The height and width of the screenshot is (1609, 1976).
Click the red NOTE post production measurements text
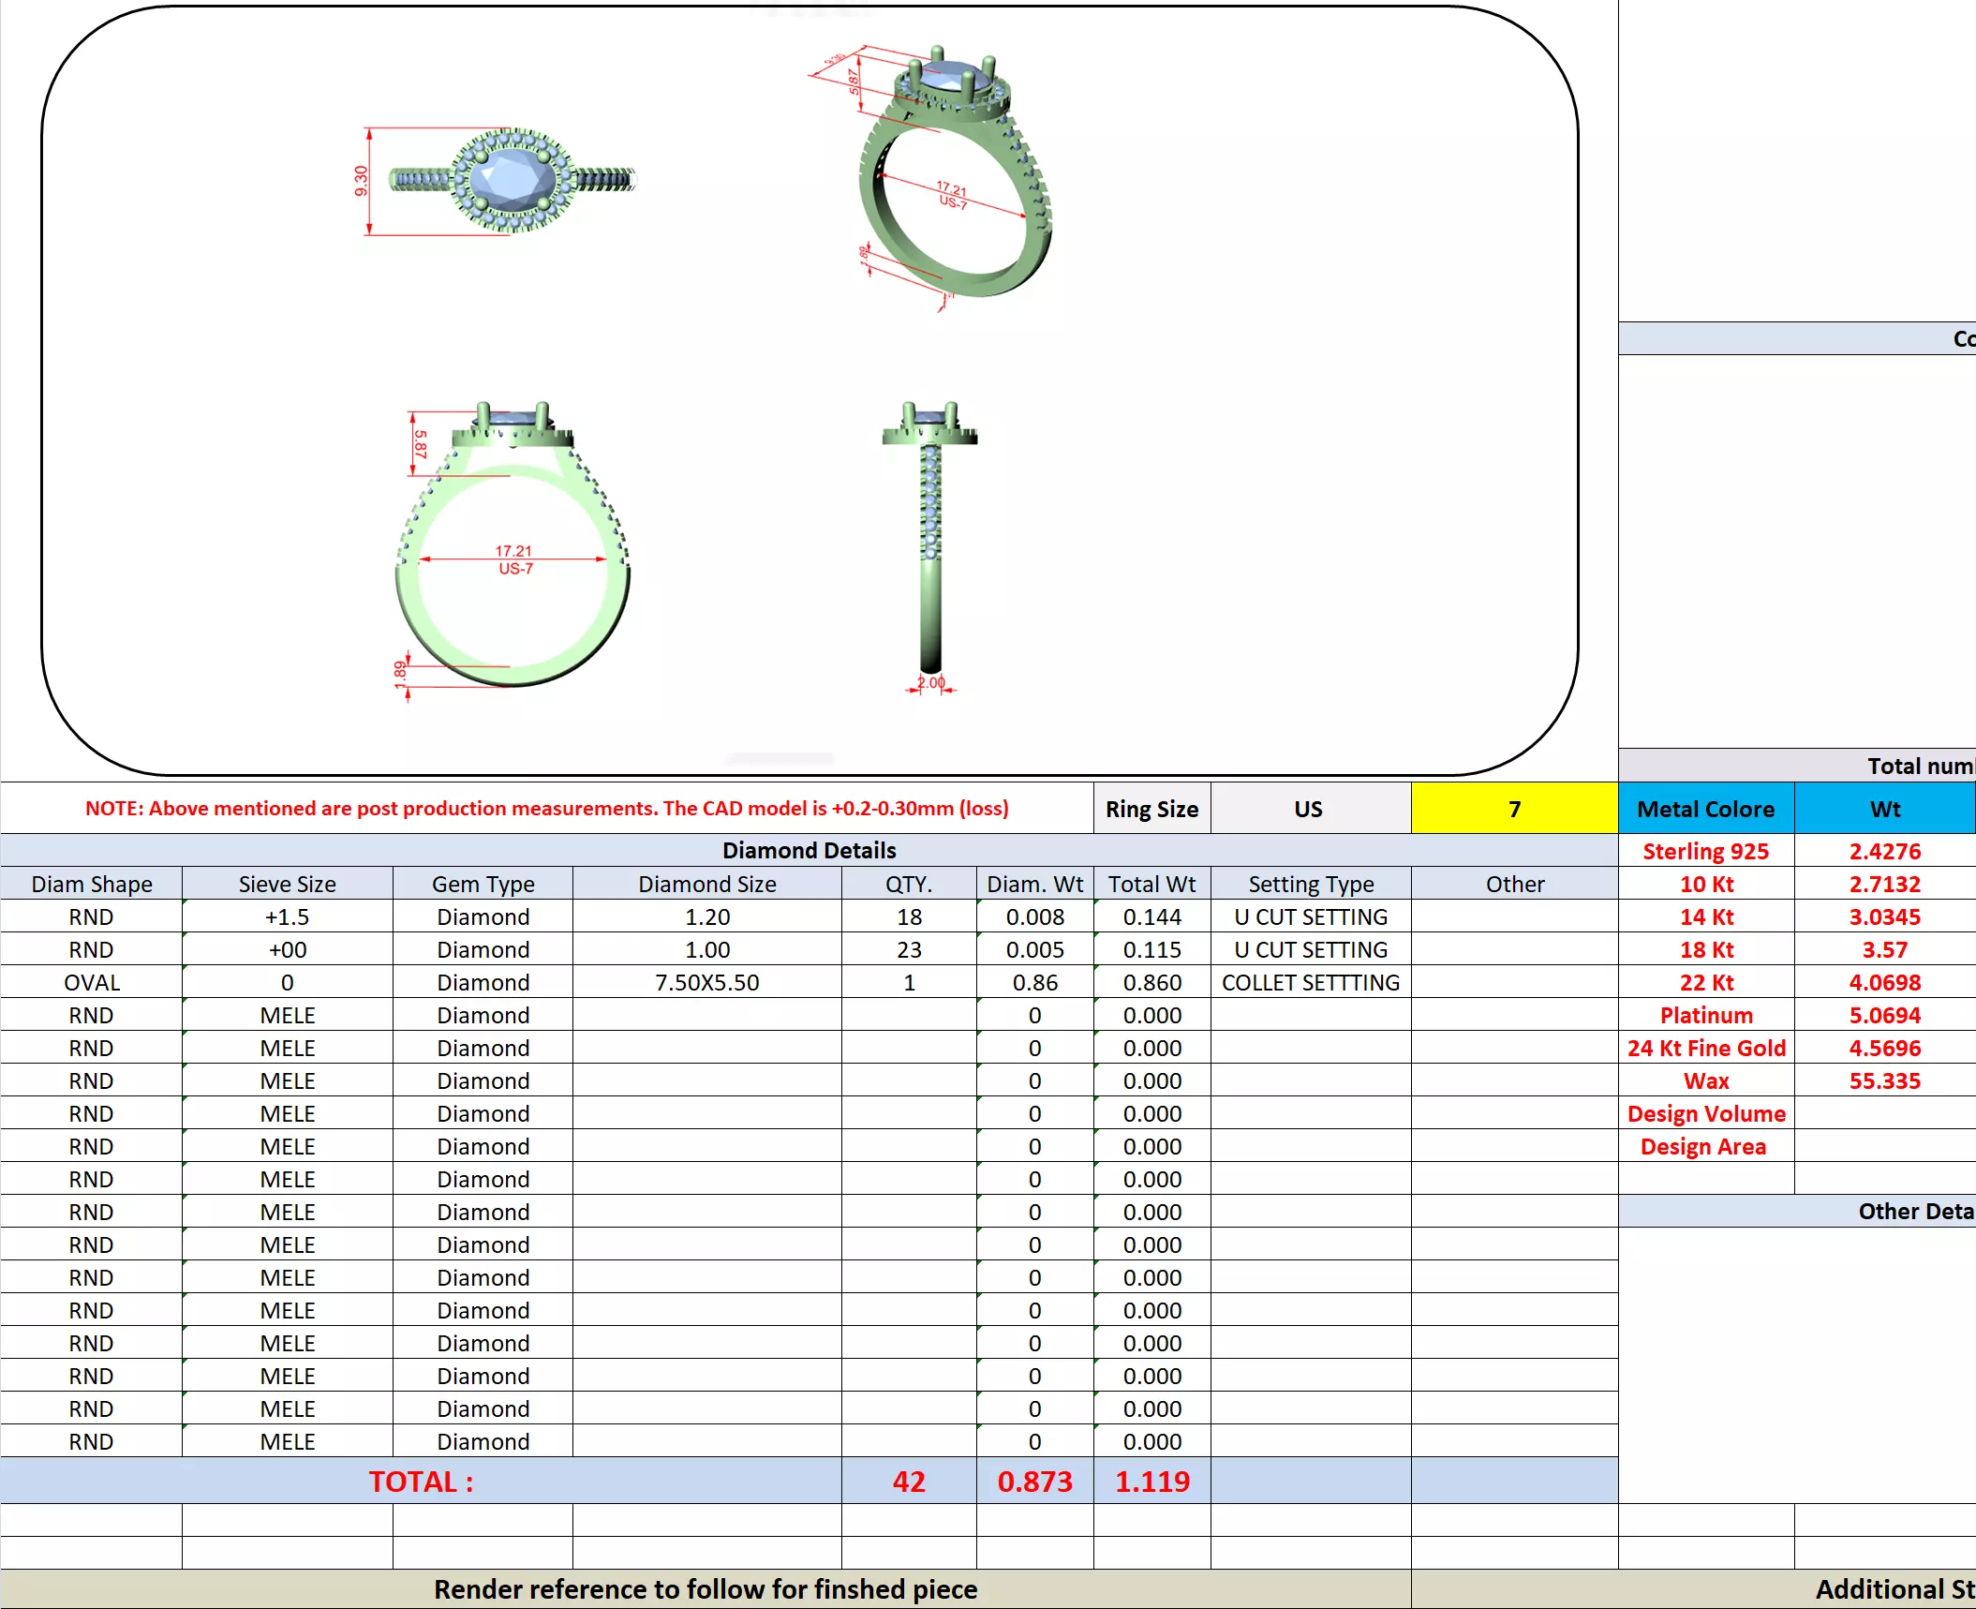(546, 808)
